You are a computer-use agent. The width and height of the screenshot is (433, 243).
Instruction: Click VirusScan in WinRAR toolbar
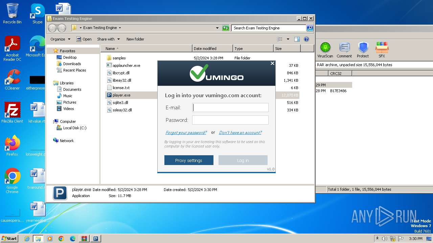(325, 50)
